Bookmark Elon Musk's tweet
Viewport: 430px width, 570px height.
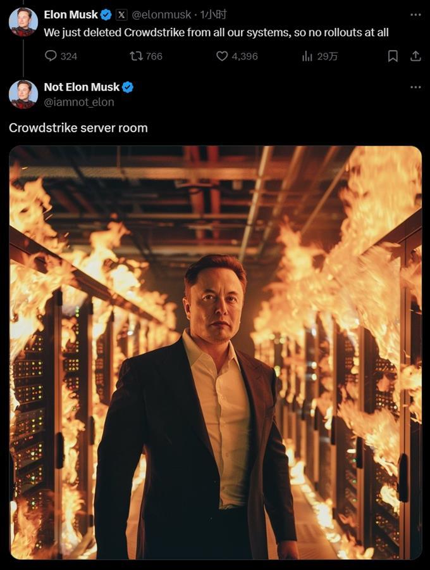point(393,56)
